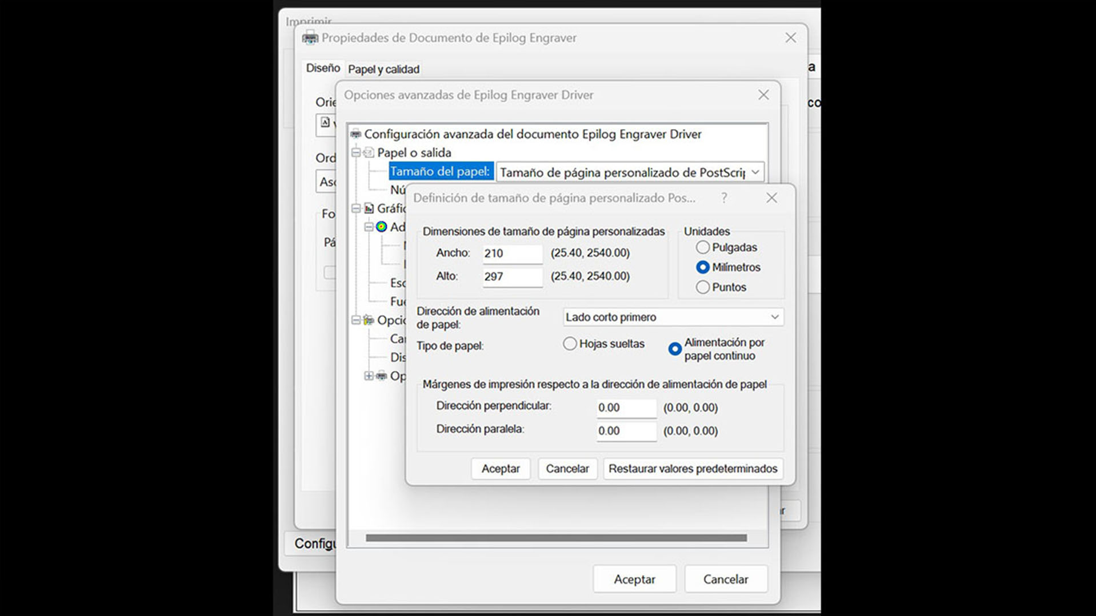This screenshot has width=1096, height=616.
Task: Click the Alto height input field
Action: pos(513,277)
